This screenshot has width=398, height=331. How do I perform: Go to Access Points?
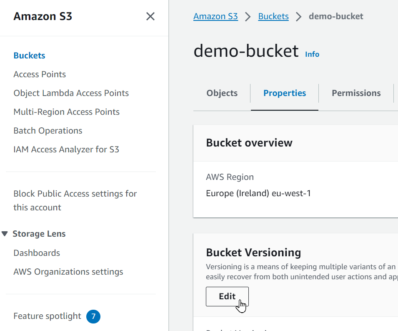40,74
